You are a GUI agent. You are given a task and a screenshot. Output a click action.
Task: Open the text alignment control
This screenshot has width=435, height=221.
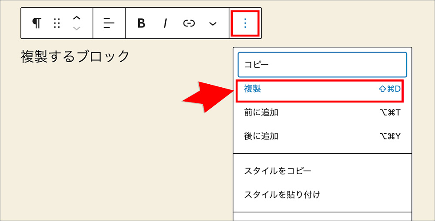coord(109,23)
